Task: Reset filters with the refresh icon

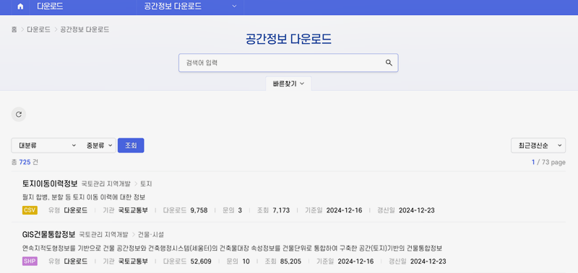Action: coord(19,115)
